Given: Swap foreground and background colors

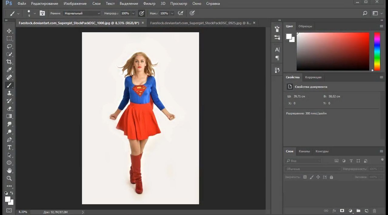Looking at the screenshot, I should pyautogui.click(x=12, y=193).
